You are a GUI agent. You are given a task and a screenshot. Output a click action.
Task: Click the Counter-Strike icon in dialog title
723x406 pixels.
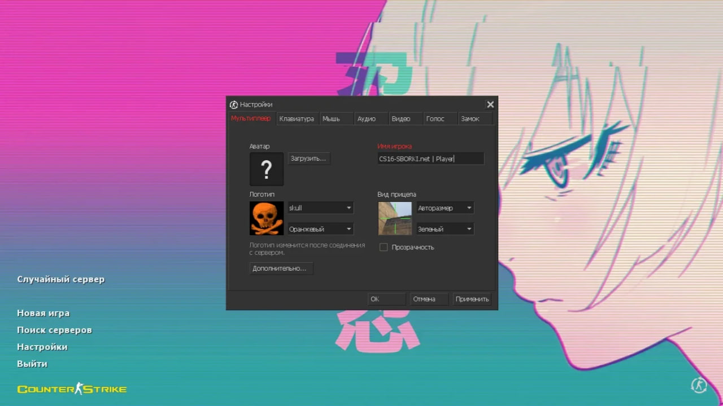coord(234,104)
